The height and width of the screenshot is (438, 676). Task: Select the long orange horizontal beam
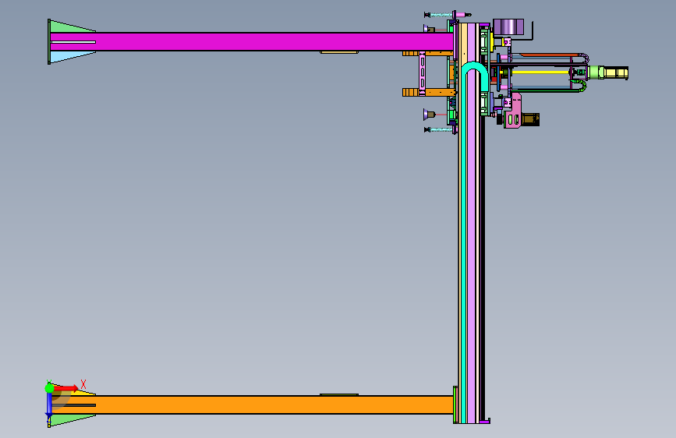[x=252, y=404]
